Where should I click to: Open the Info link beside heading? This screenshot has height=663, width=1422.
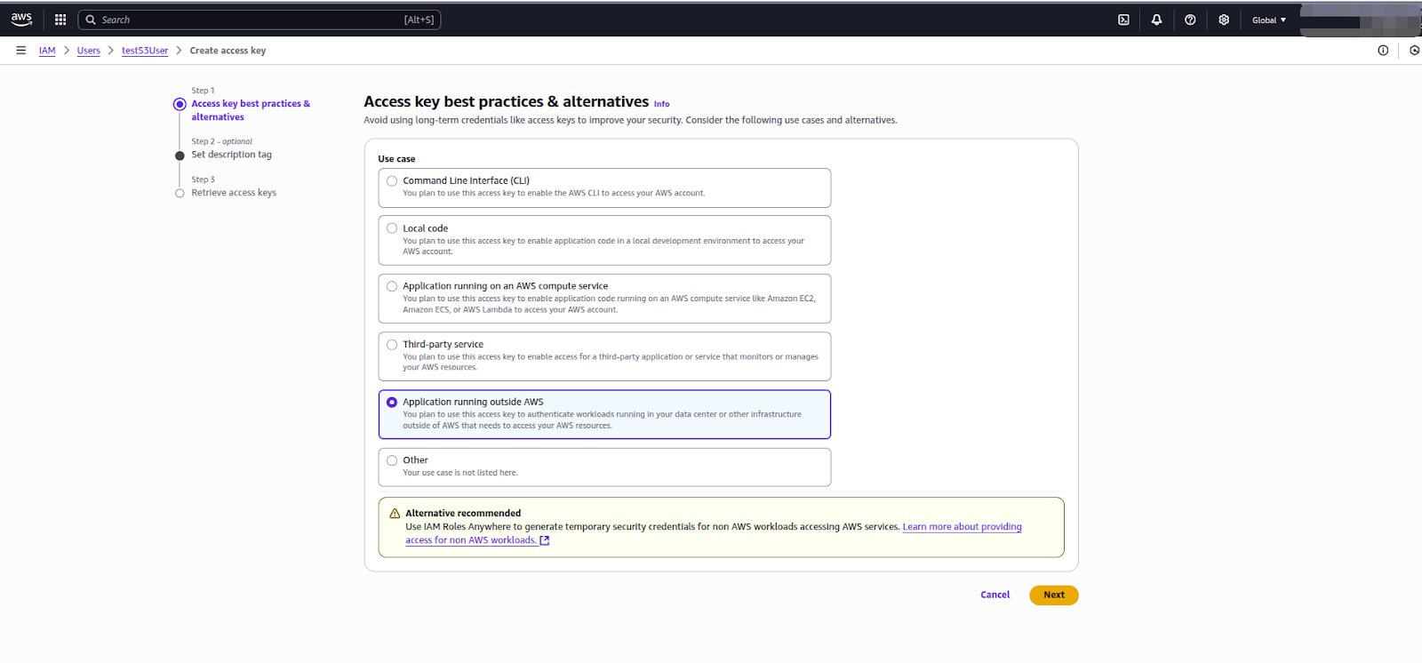point(661,104)
